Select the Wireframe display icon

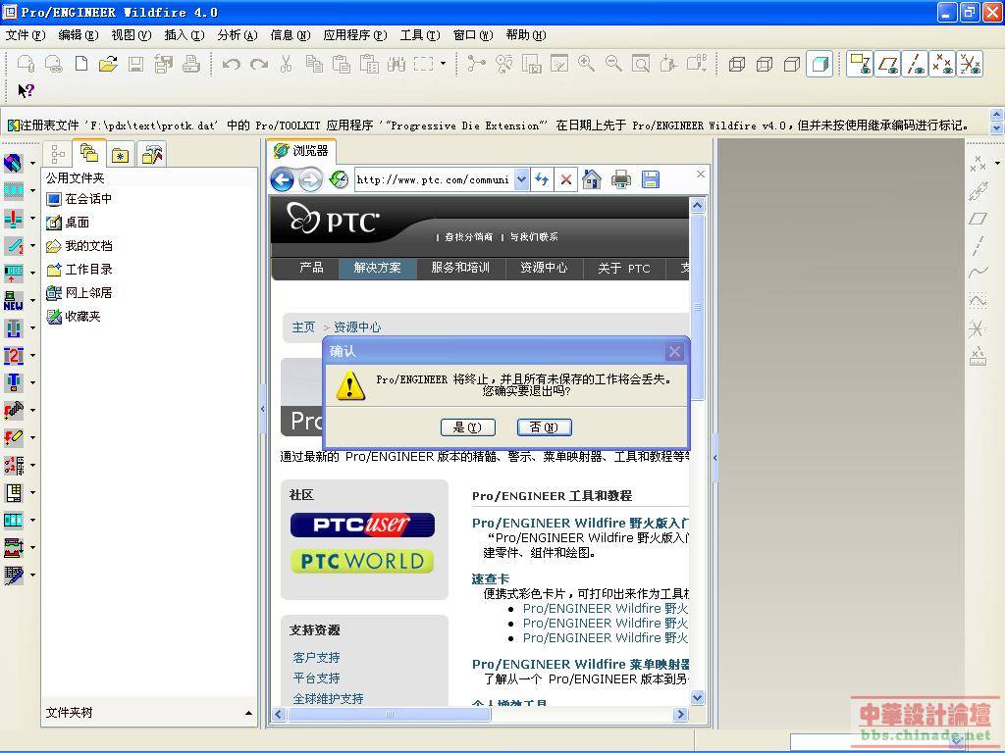(737, 64)
